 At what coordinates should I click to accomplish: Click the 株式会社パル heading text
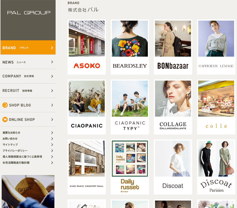(83, 10)
